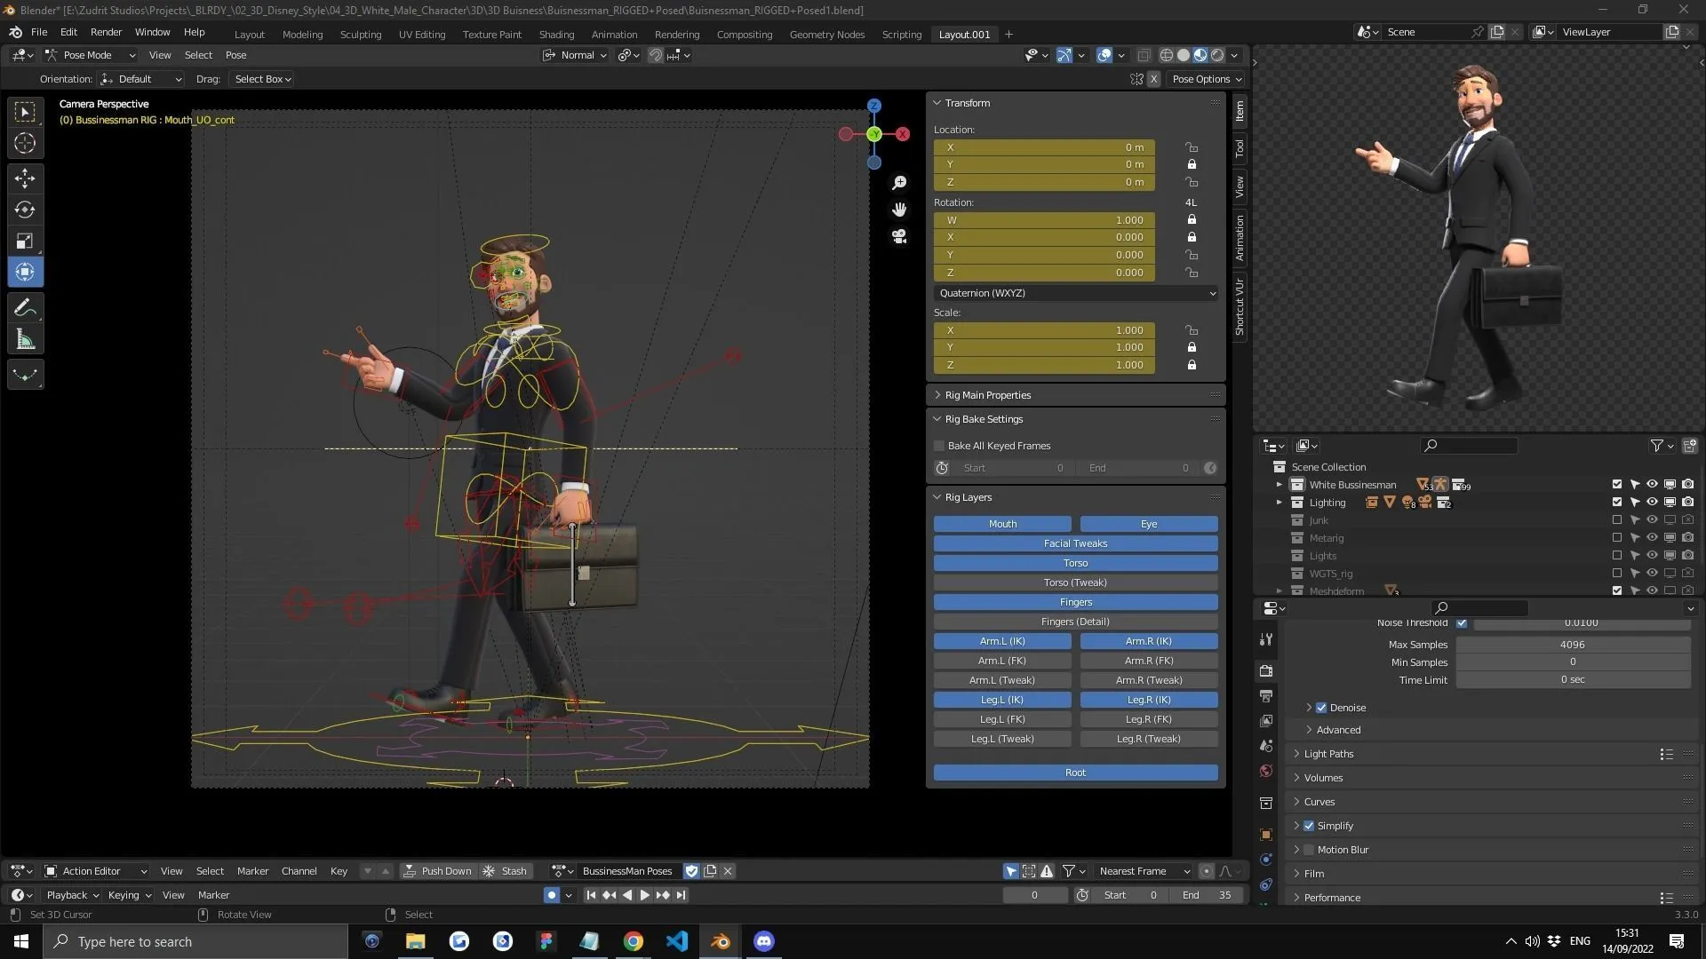The height and width of the screenshot is (959, 1706).
Task: Select the Measure tool
Action: point(24,338)
